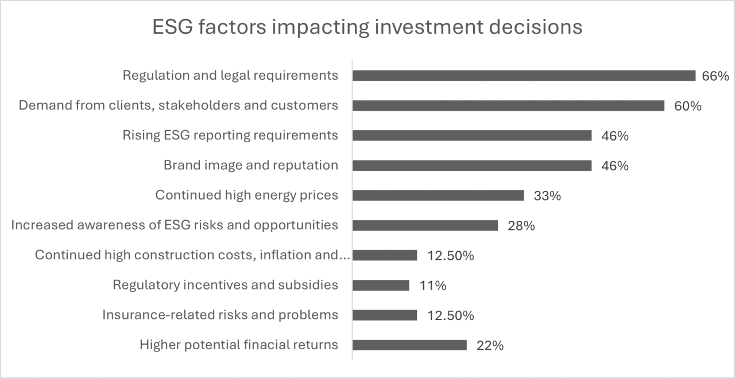Click the Higher potential finacial returns bar

click(409, 345)
